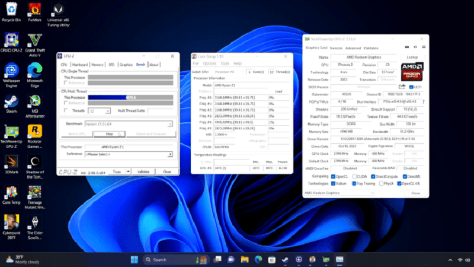Open weather widget on taskbar
Viewport: 474px width, 267px height.
pos(23,259)
